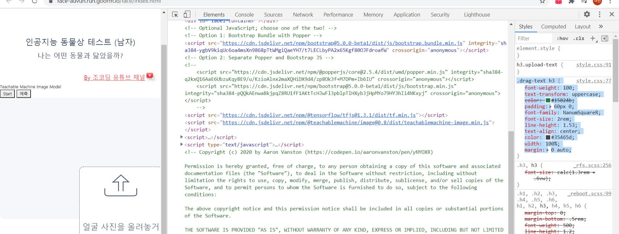Toggle the computed styles sidebar icon
This screenshot has height=234, width=619.
click(605, 38)
